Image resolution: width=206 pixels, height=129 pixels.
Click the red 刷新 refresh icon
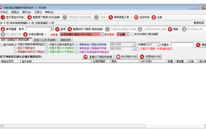(x=170, y=29)
